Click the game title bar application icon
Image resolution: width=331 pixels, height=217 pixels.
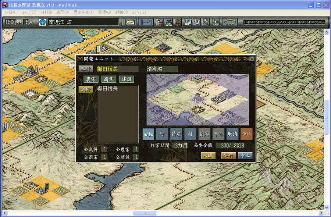point(5,5)
